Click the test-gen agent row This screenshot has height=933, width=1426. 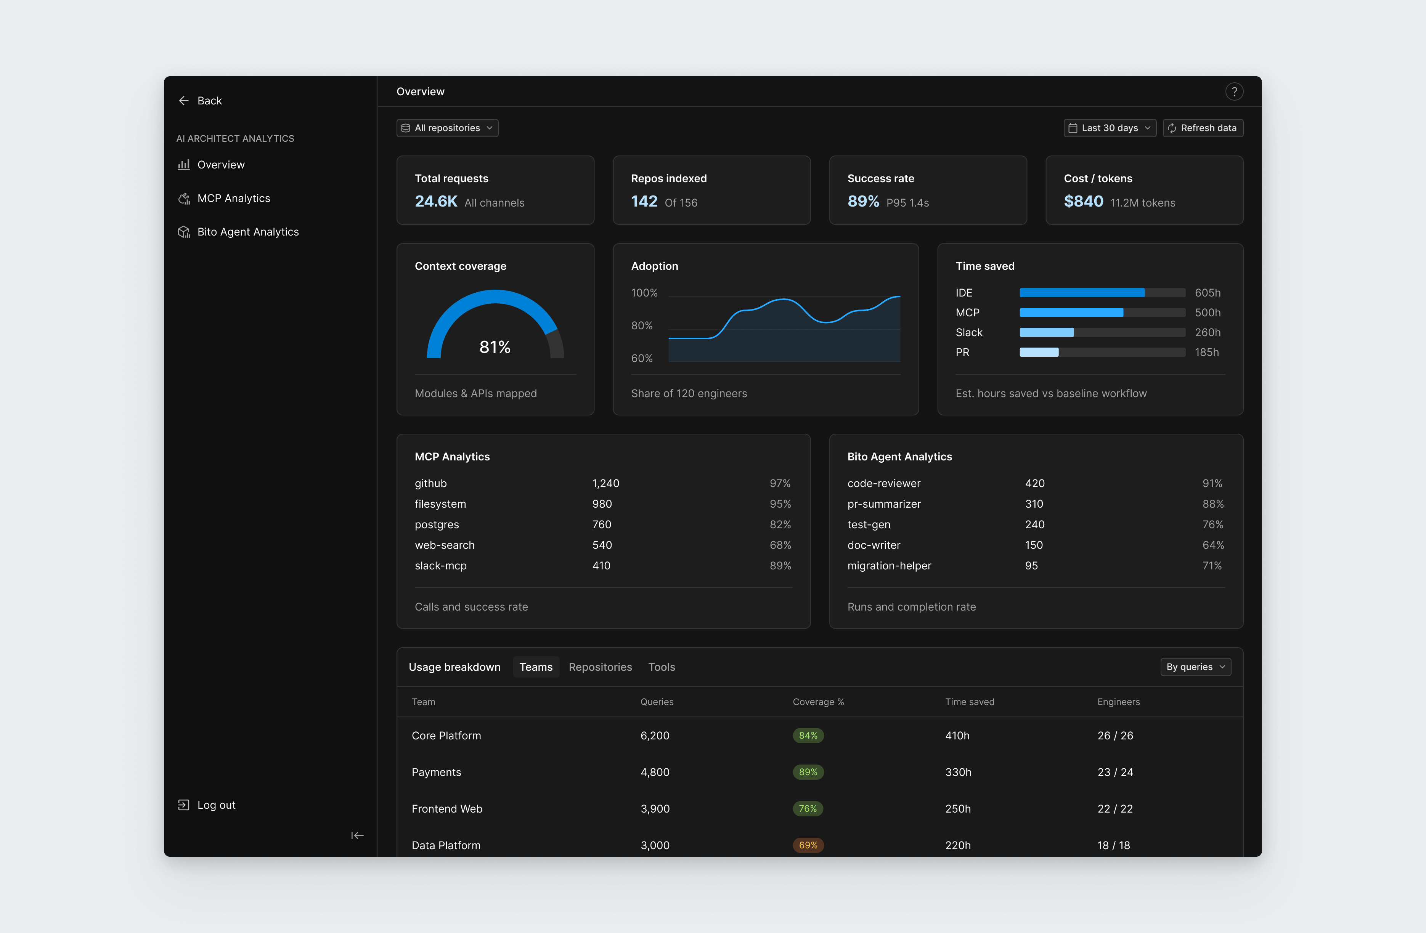(x=1036, y=524)
